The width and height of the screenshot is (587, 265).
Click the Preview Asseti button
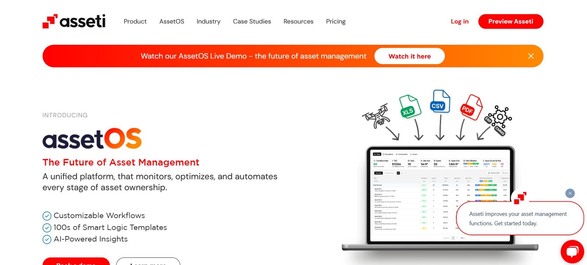(x=510, y=22)
